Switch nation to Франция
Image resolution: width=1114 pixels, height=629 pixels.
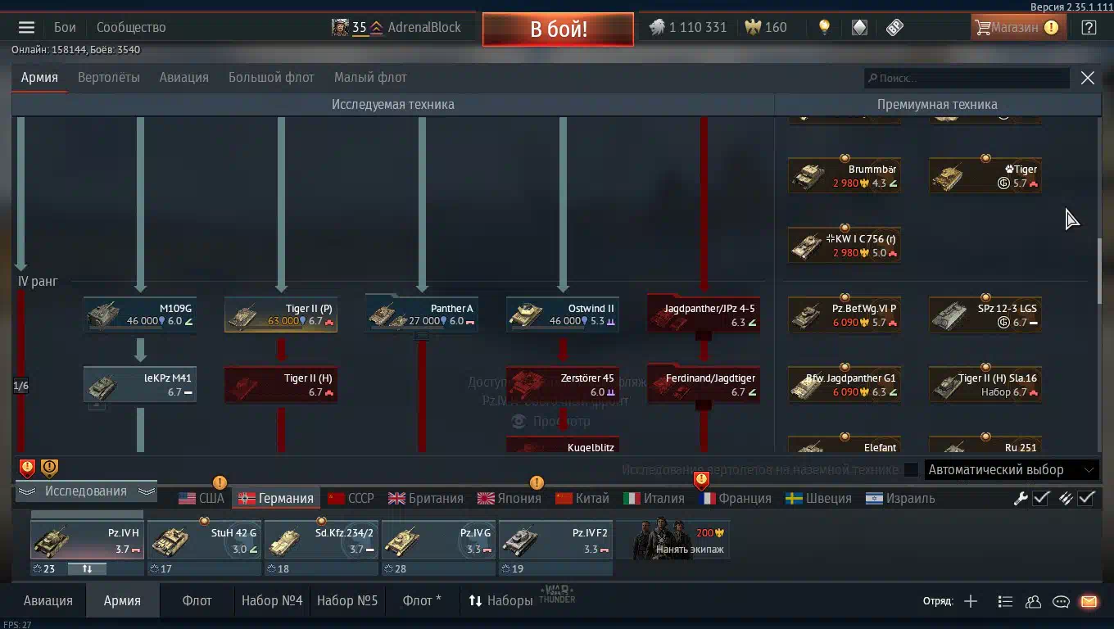736,498
